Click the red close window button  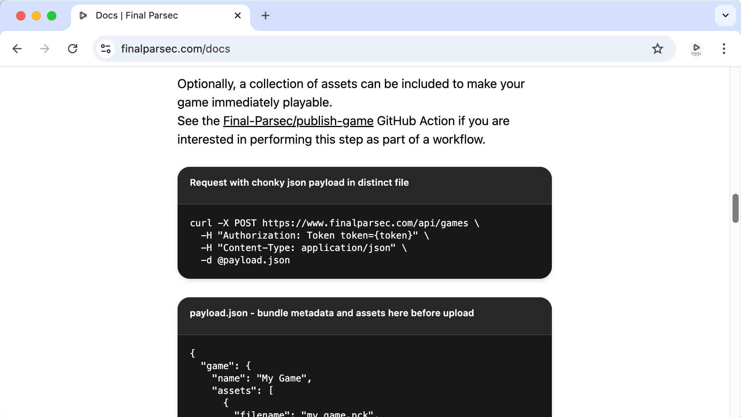coord(21,16)
